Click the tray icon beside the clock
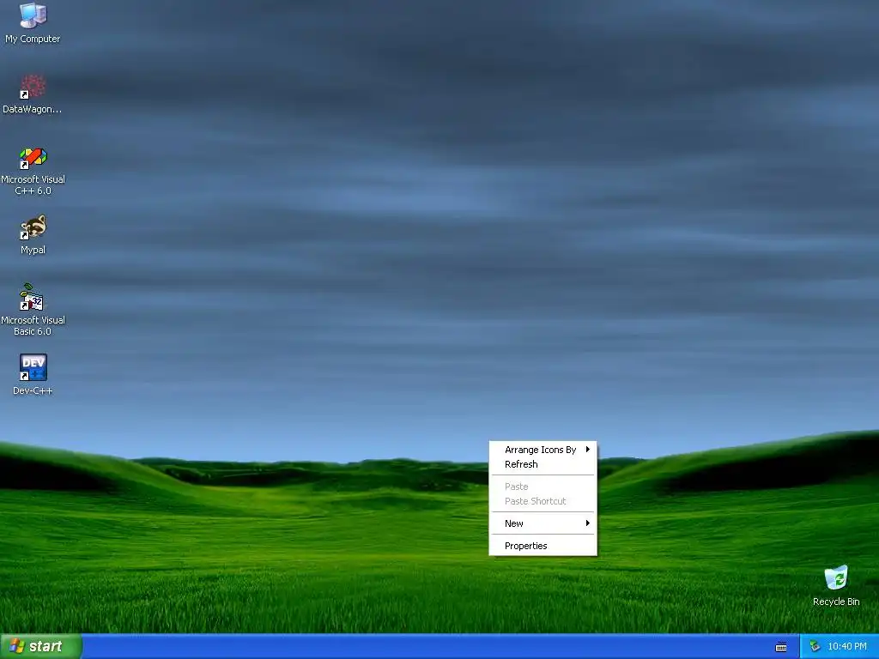The height and width of the screenshot is (659, 879). pos(815,647)
